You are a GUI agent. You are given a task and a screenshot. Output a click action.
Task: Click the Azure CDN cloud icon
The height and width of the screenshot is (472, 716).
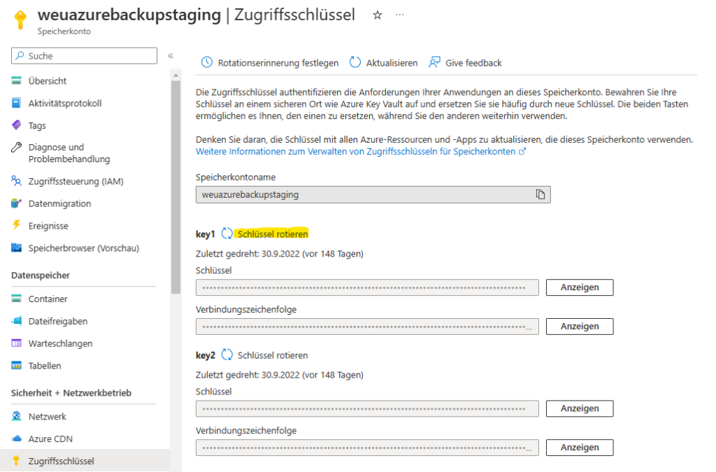click(x=17, y=438)
